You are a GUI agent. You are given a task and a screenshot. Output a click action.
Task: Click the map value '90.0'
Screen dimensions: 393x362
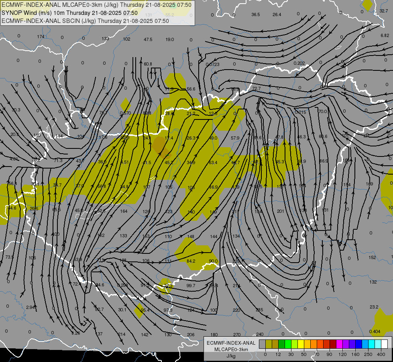tap(213, 261)
